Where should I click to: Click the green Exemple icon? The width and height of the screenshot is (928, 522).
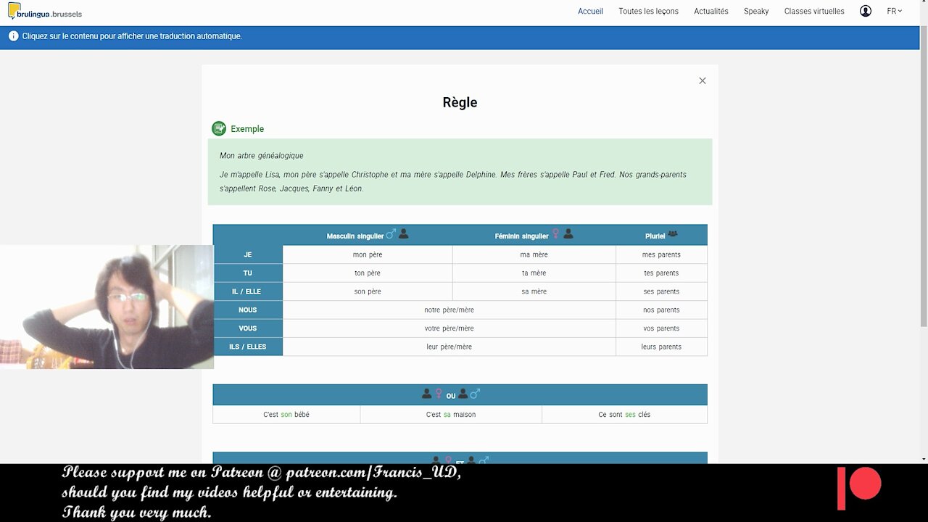click(x=219, y=128)
